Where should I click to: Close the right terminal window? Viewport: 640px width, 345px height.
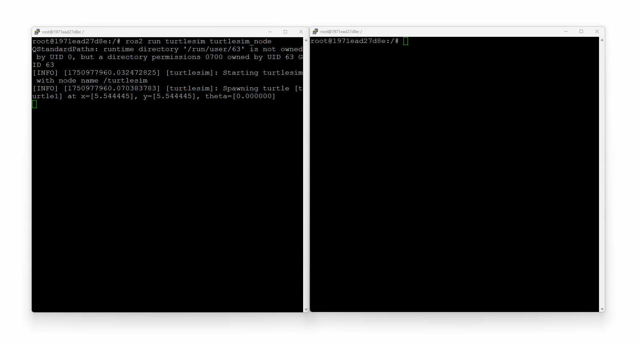pyautogui.click(x=597, y=31)
